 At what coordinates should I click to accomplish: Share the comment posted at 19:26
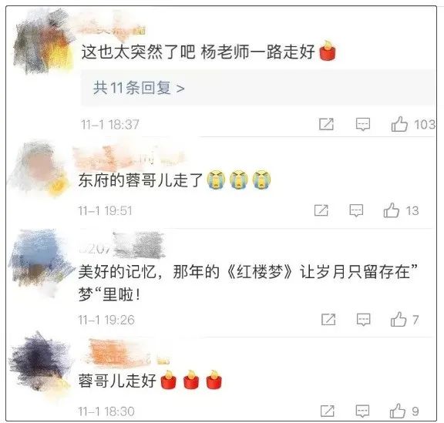[328, 320]
